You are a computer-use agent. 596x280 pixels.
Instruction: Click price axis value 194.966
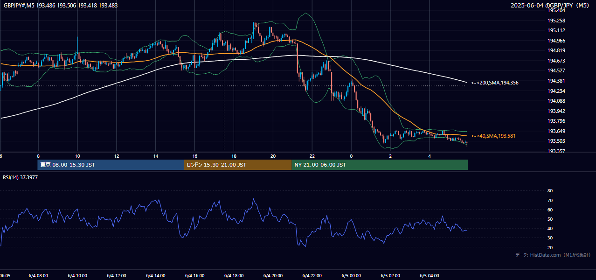tap(556, 41)
